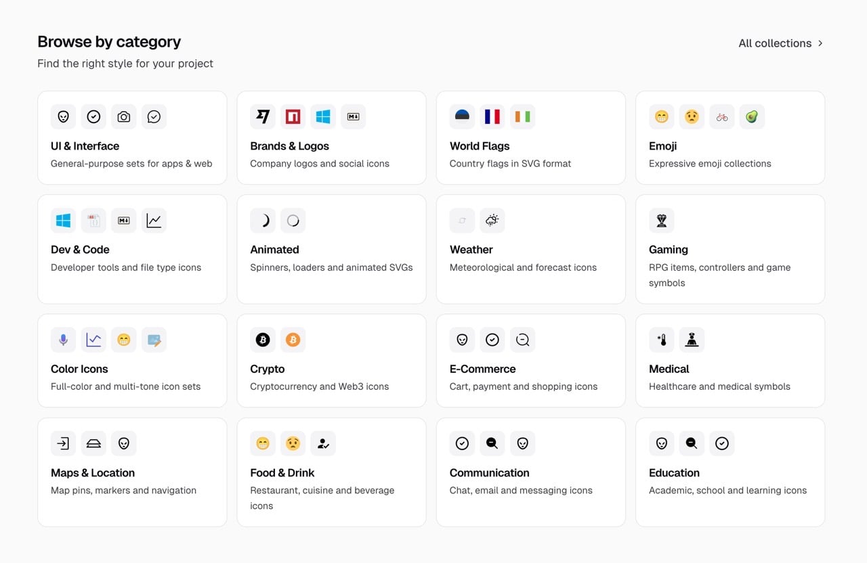The height and width of the screenshot is (563, 867).
Task: Click the rainy cloud icon in Weather card
Action: click(492, 221)
